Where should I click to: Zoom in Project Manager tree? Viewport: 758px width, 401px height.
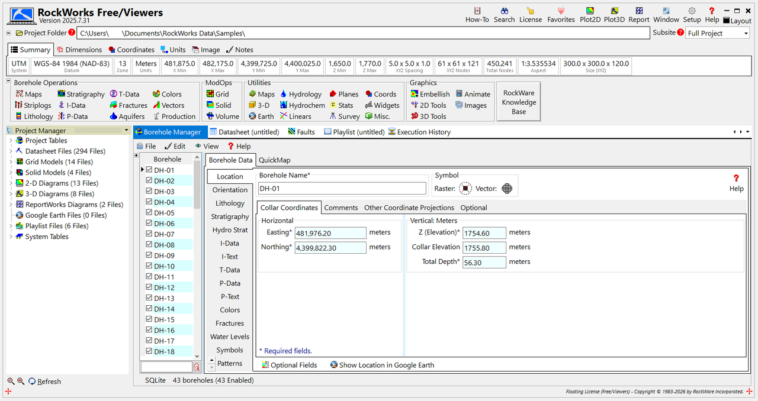(x=10, y=381)
